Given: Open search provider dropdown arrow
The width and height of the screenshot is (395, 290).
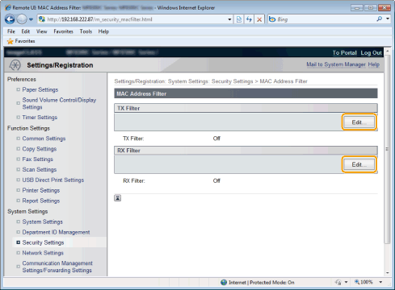Looking at the screenshot, I should pyautogui.click(x=388, y=19).
